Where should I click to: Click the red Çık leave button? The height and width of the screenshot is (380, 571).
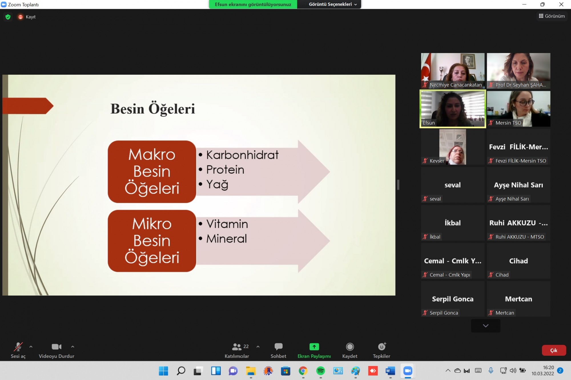[x=554, y=350]
